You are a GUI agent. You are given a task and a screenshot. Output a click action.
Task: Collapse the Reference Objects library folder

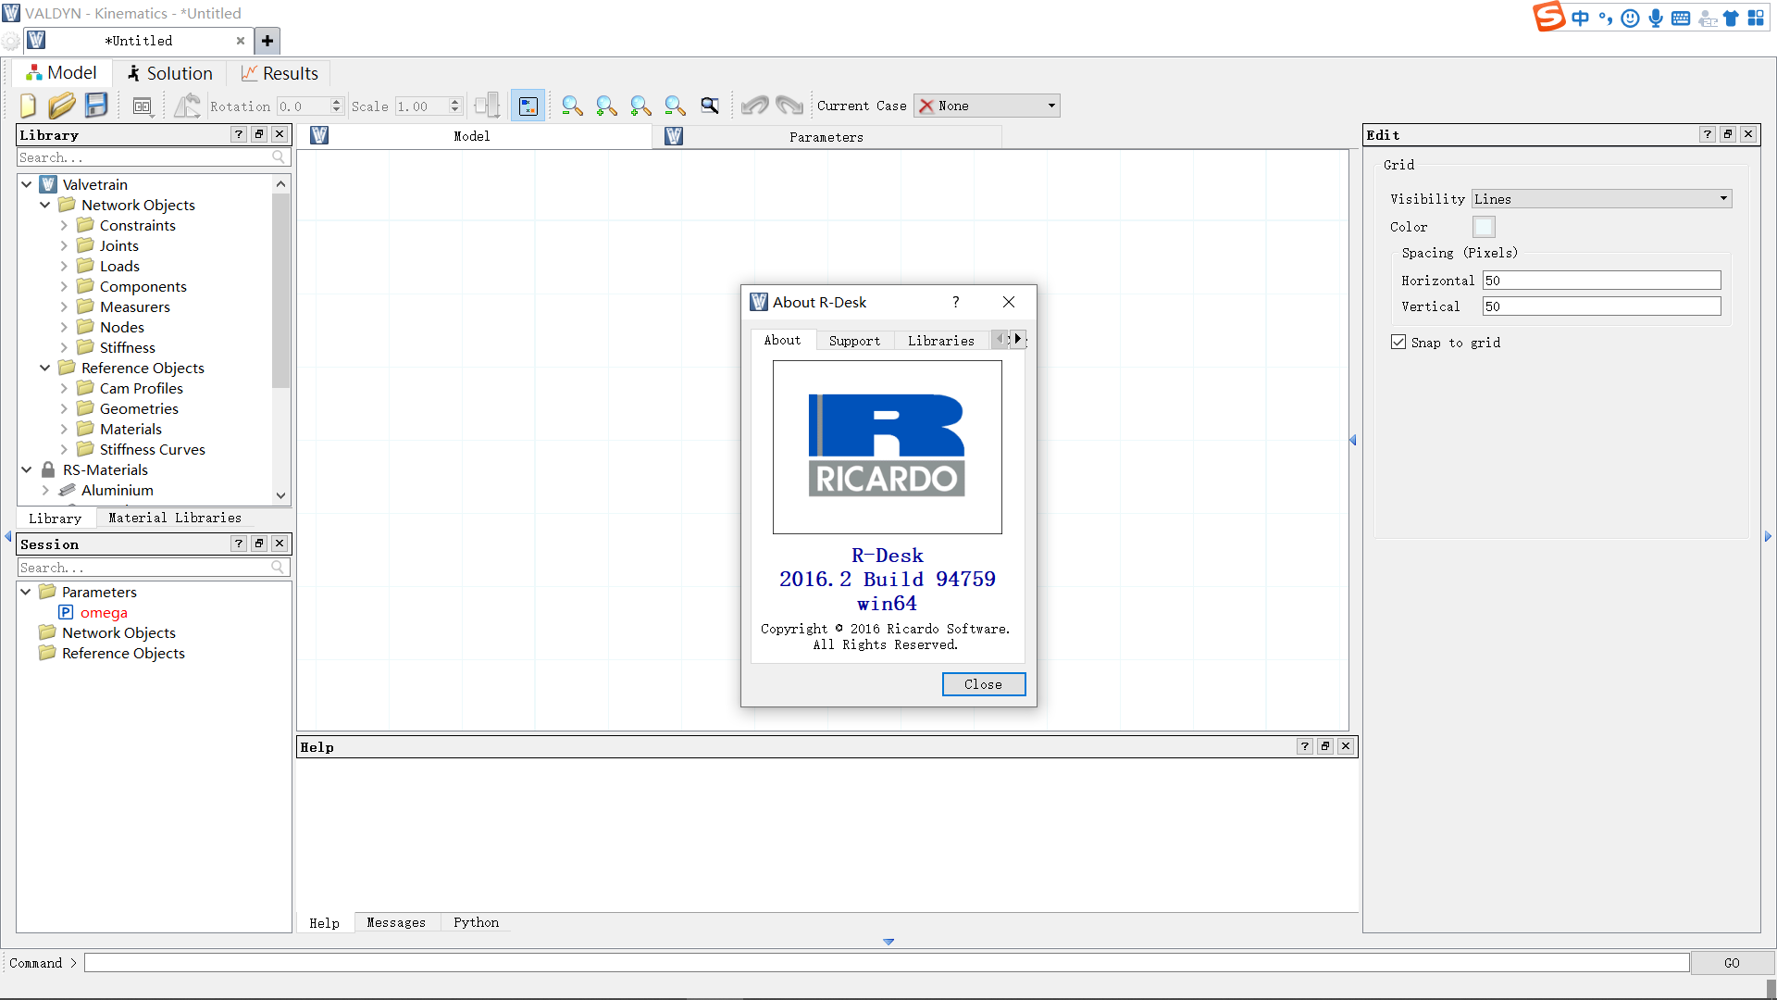[x=45, y=368]
